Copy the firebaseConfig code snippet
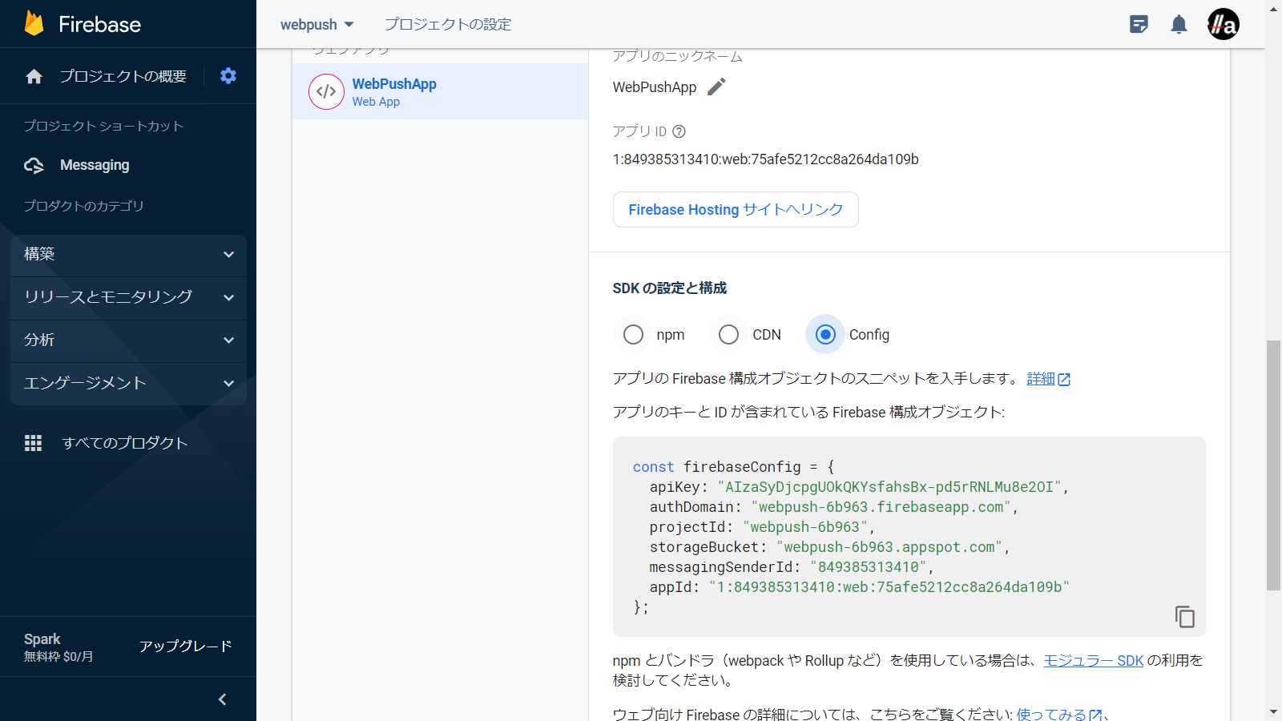Viewport: 1282px width, 721px height. tap(1184, 616)
